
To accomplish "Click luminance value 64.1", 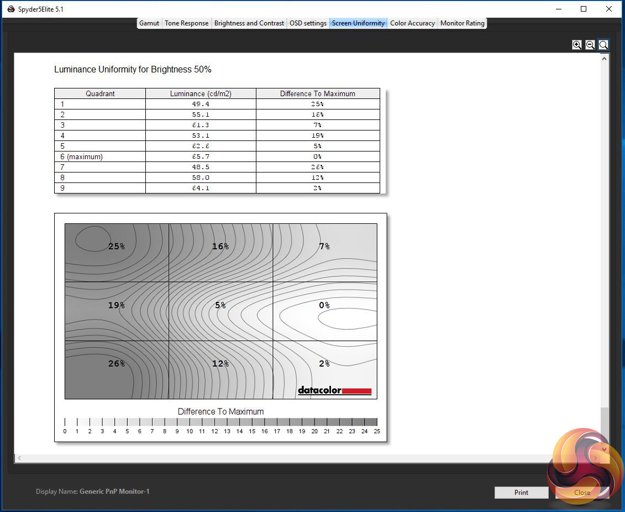I will [x=201, y=188].
